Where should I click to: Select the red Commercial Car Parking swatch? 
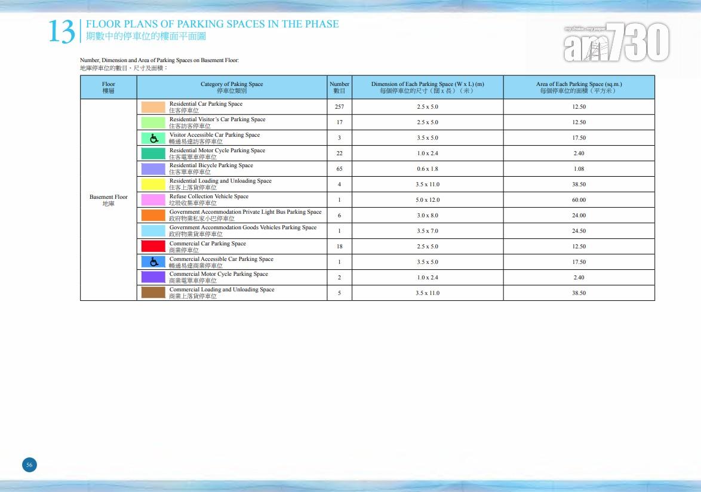[153, 246]
